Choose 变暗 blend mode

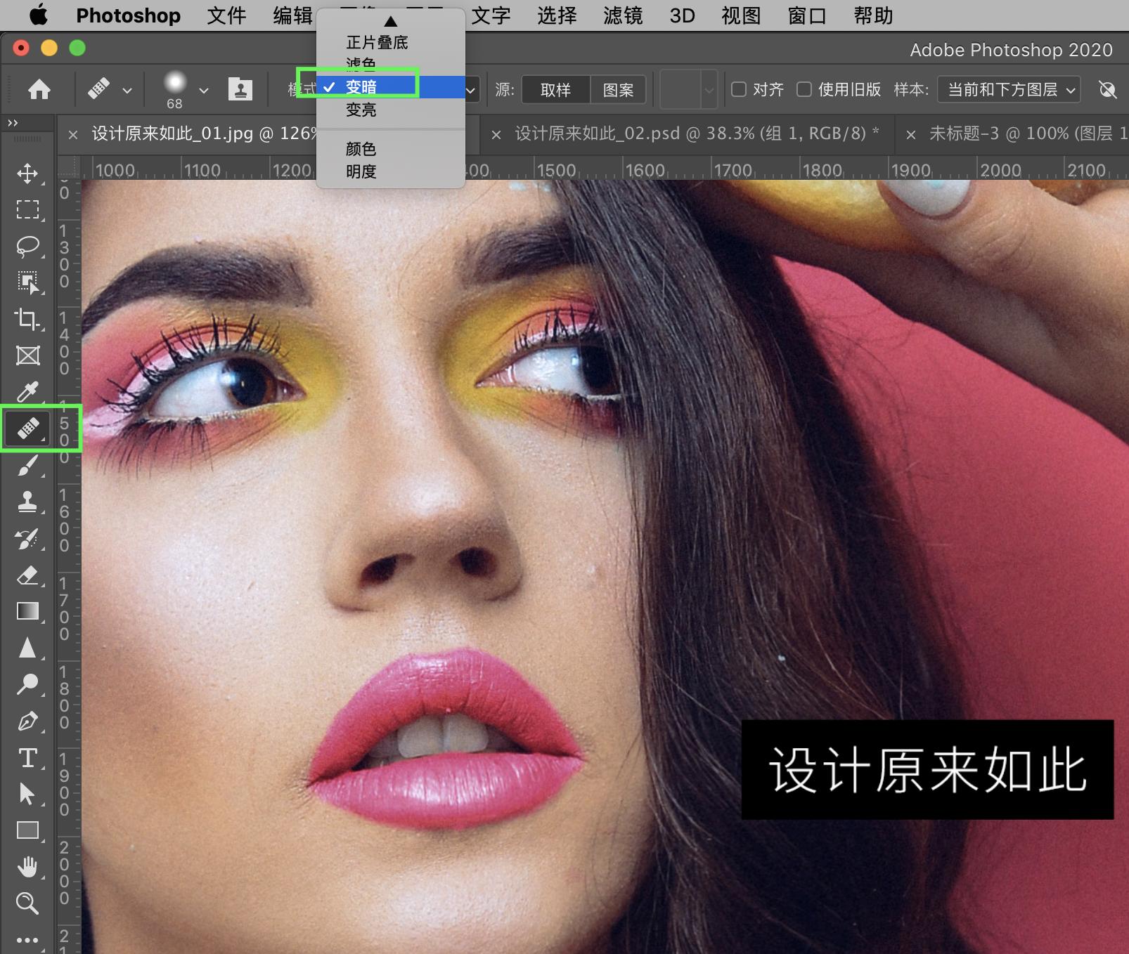(391, 87)
